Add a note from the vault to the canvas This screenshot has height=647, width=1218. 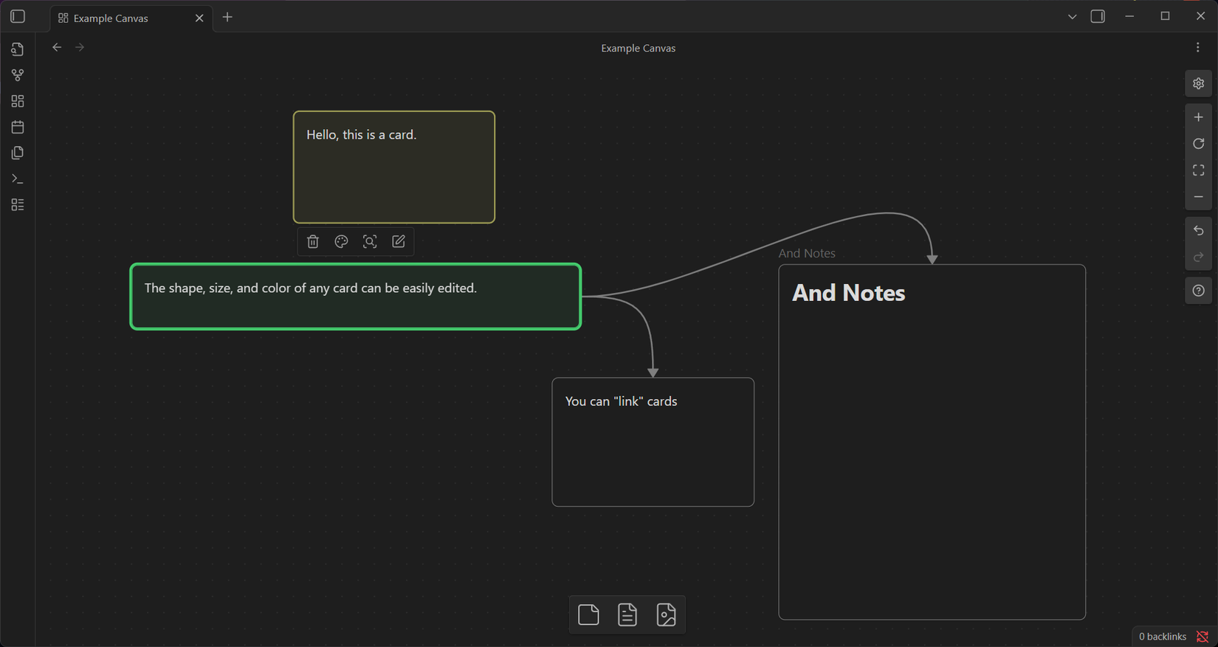[x=627, y=615]
